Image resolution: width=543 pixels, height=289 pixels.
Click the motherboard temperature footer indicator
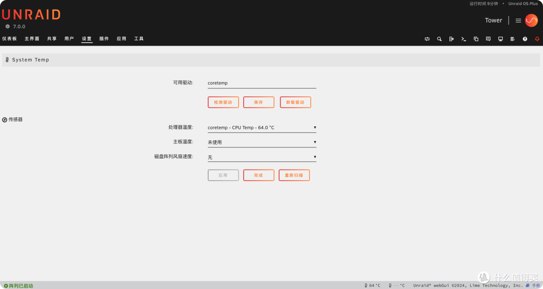[397, 285]
